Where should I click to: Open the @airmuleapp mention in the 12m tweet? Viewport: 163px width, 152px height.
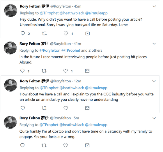coord(96,88)
